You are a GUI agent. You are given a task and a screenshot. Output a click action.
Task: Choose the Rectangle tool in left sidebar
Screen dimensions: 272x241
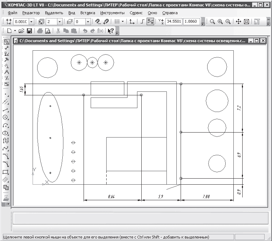(x=6, y=172)
